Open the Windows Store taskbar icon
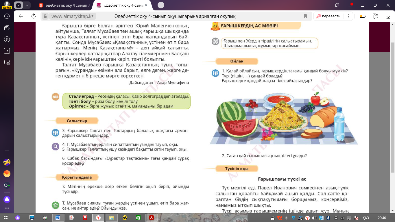 [x=138, y=218]
